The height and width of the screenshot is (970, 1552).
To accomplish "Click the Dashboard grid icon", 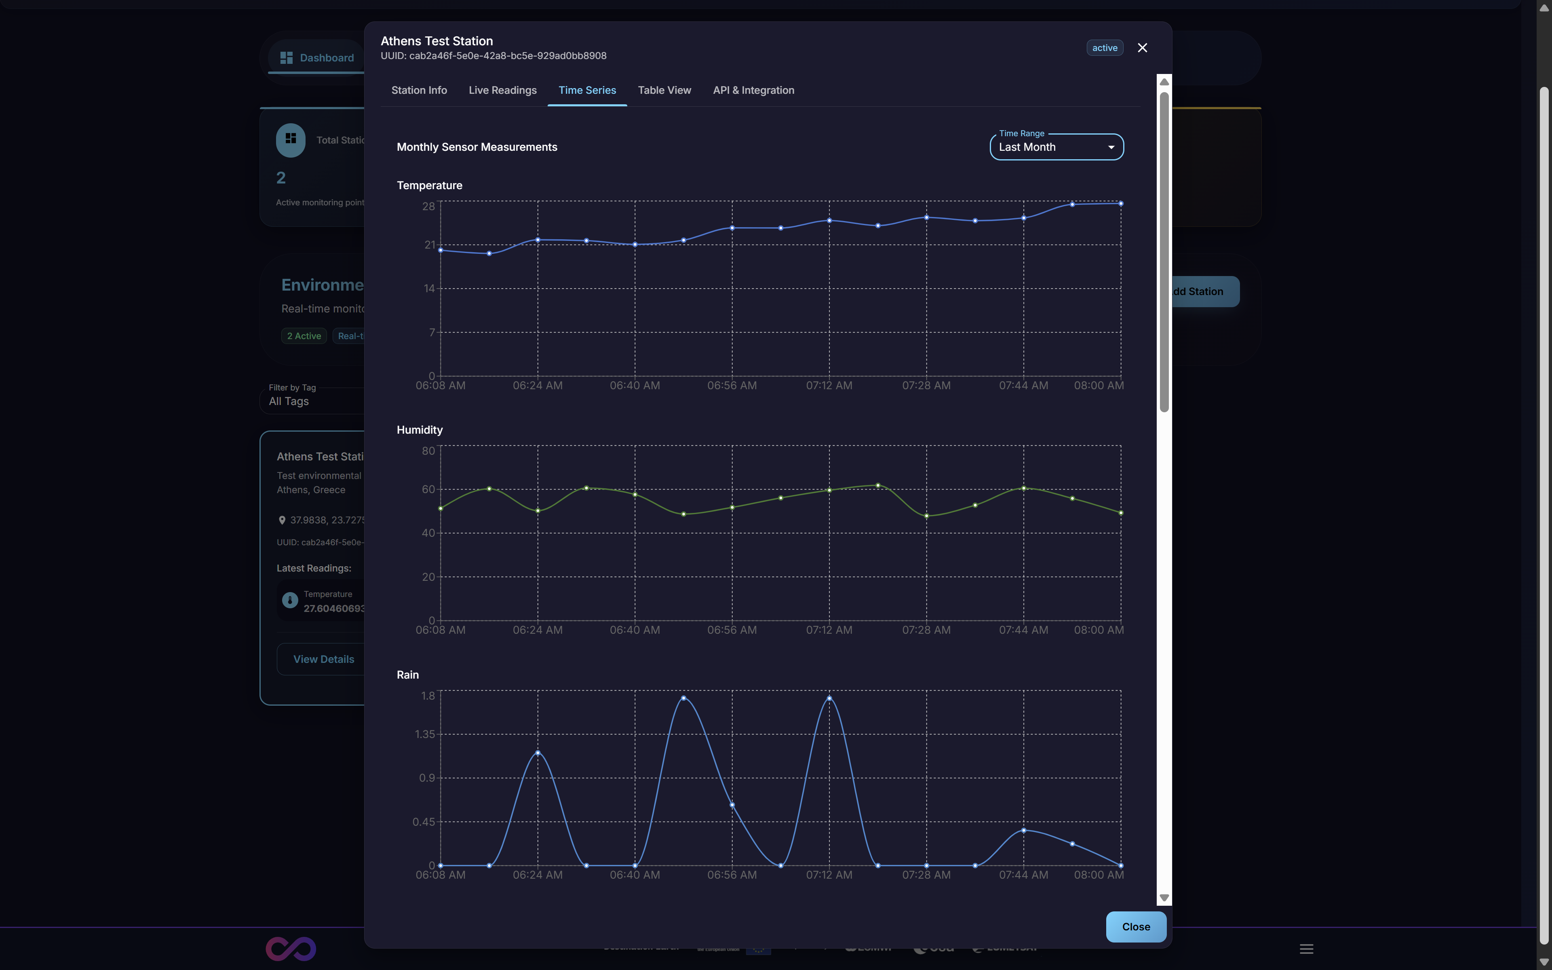I will pos(286,58).
